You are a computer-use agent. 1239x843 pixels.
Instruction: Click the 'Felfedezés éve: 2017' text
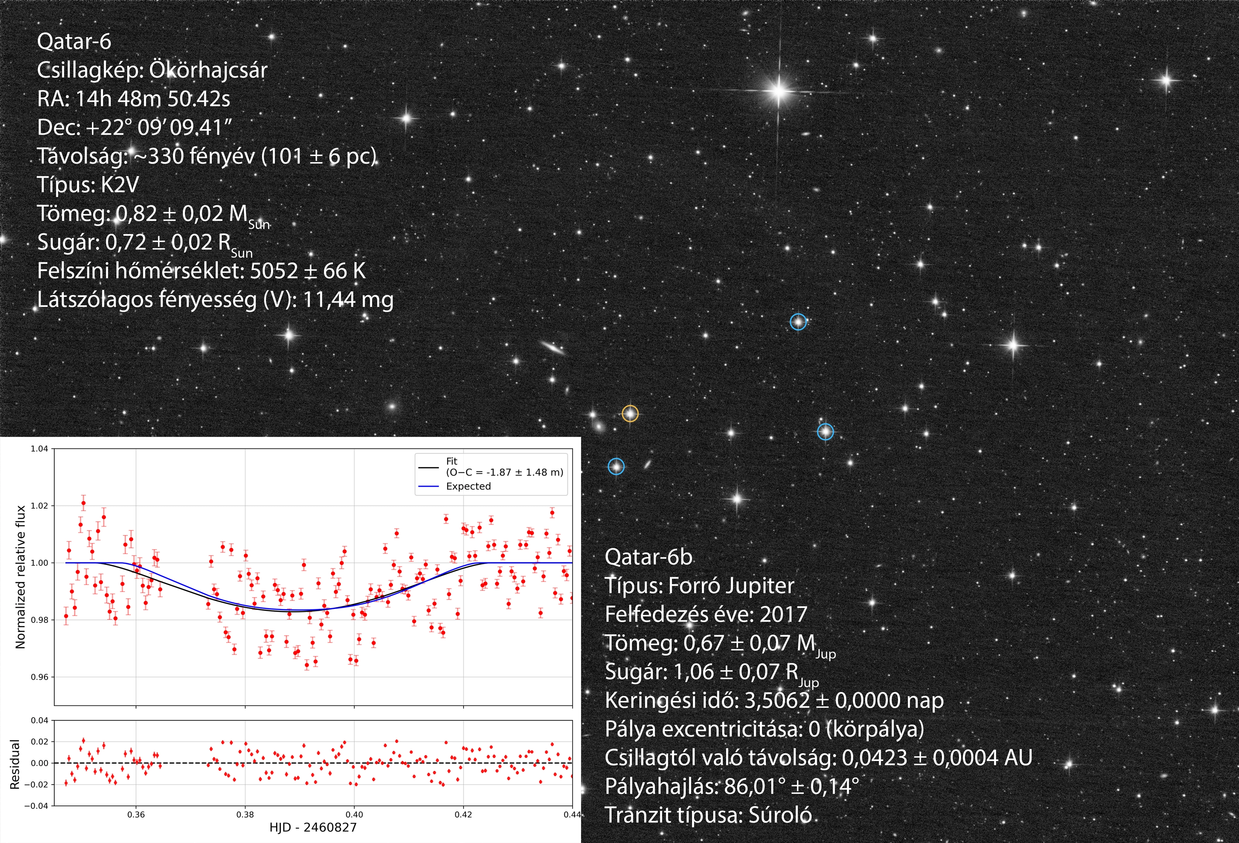(x=706, y=615)
